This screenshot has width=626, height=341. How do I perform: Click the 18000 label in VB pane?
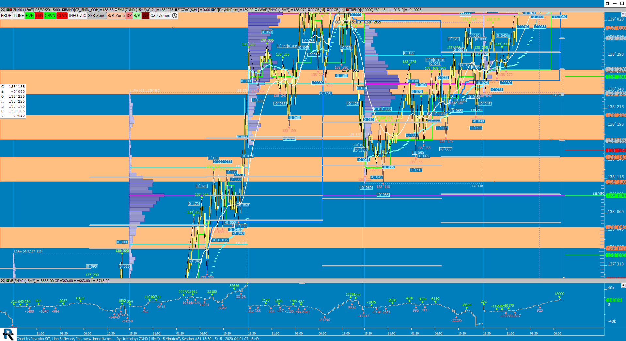559,294
